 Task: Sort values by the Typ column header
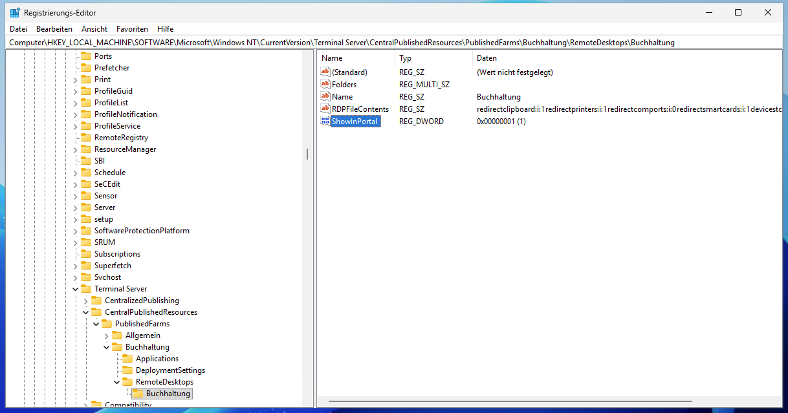coord(433,58)
